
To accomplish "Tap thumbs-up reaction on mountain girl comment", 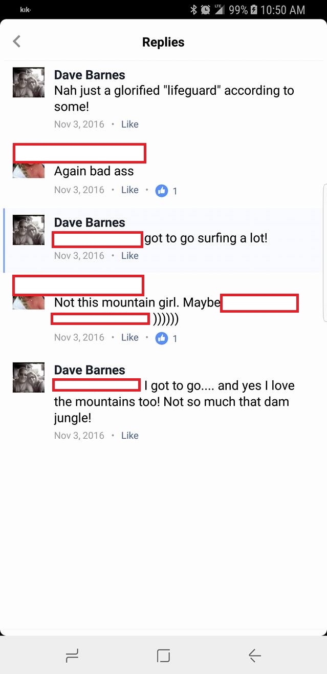I will point(162,338).
